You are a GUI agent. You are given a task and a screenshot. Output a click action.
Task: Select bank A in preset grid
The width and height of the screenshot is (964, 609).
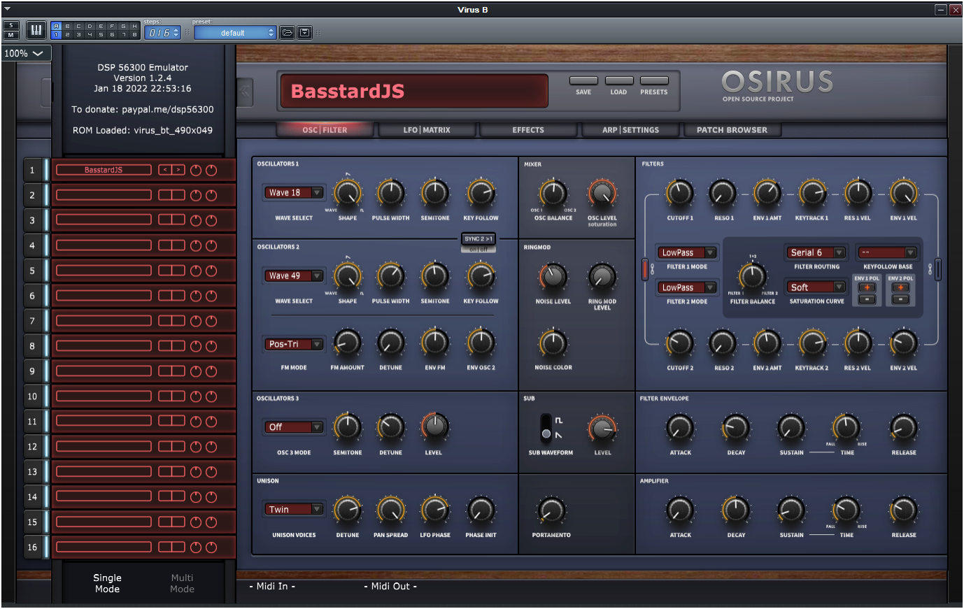click(x=57, y=26)
